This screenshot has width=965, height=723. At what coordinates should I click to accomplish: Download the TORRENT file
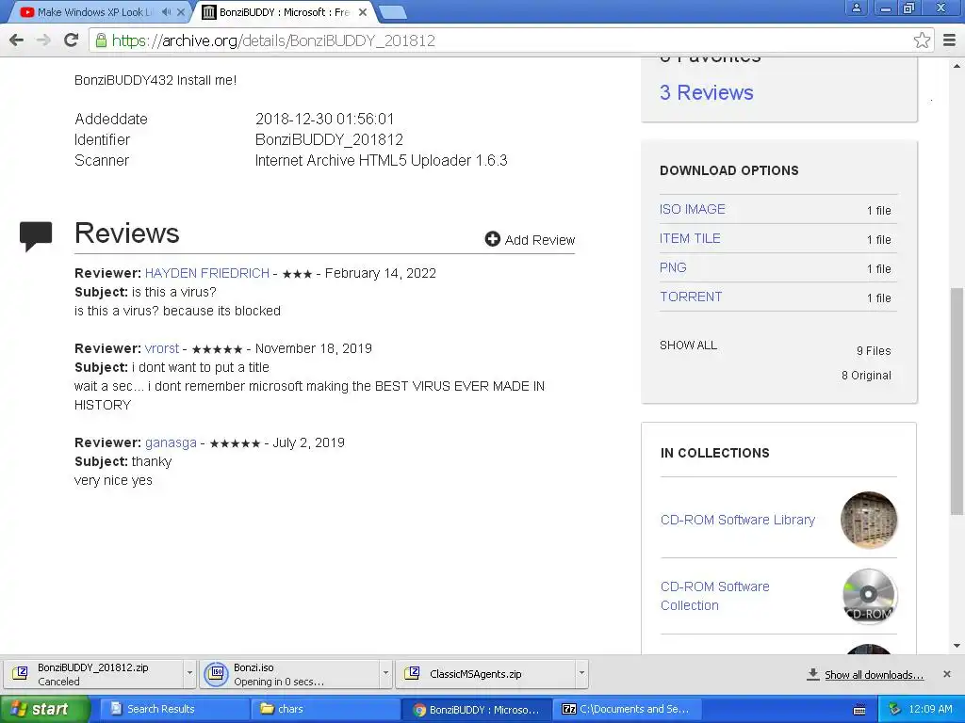(x=691, y=297)
